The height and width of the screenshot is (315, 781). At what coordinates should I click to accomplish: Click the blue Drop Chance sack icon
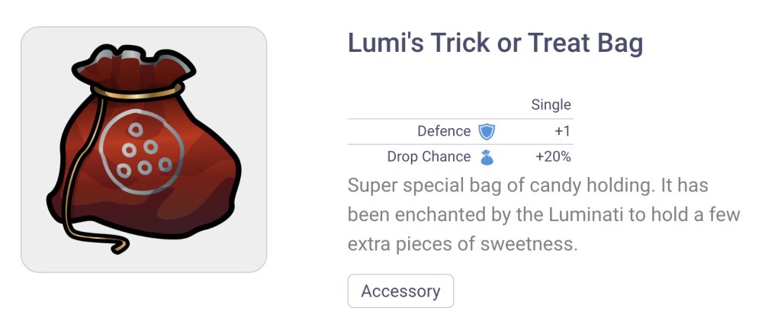coord(486,157)
